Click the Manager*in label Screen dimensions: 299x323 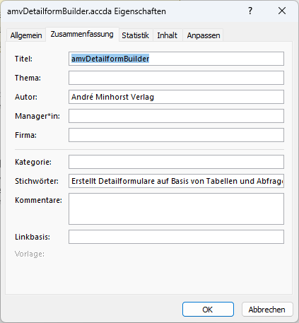(x=37, y=116)
